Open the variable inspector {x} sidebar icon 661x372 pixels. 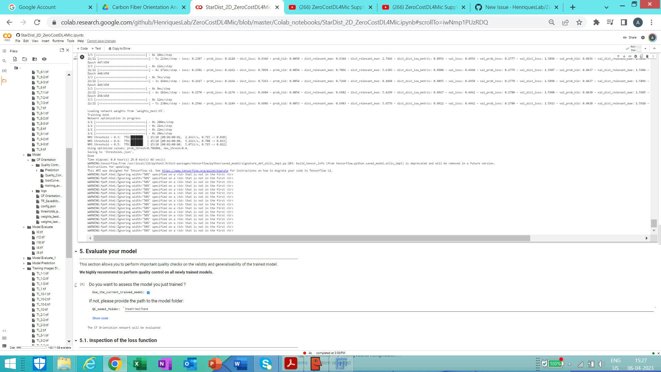click(x=4, y=70)
